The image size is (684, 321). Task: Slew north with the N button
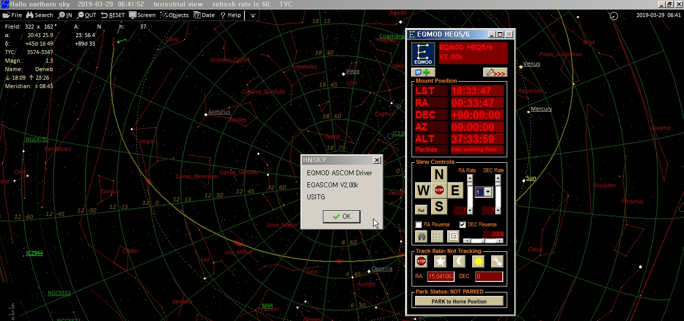click(x=439, y=174)
